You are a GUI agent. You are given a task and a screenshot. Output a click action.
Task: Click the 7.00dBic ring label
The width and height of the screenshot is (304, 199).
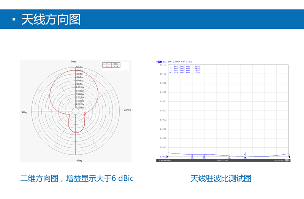click(79, 67)
